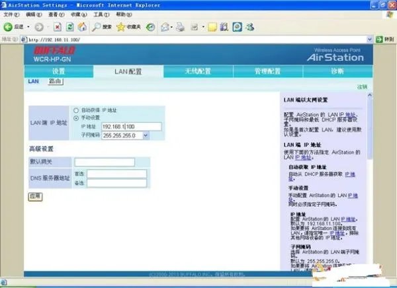
Task: Switch to the 无线配置 tab
Action: [198, 71]
